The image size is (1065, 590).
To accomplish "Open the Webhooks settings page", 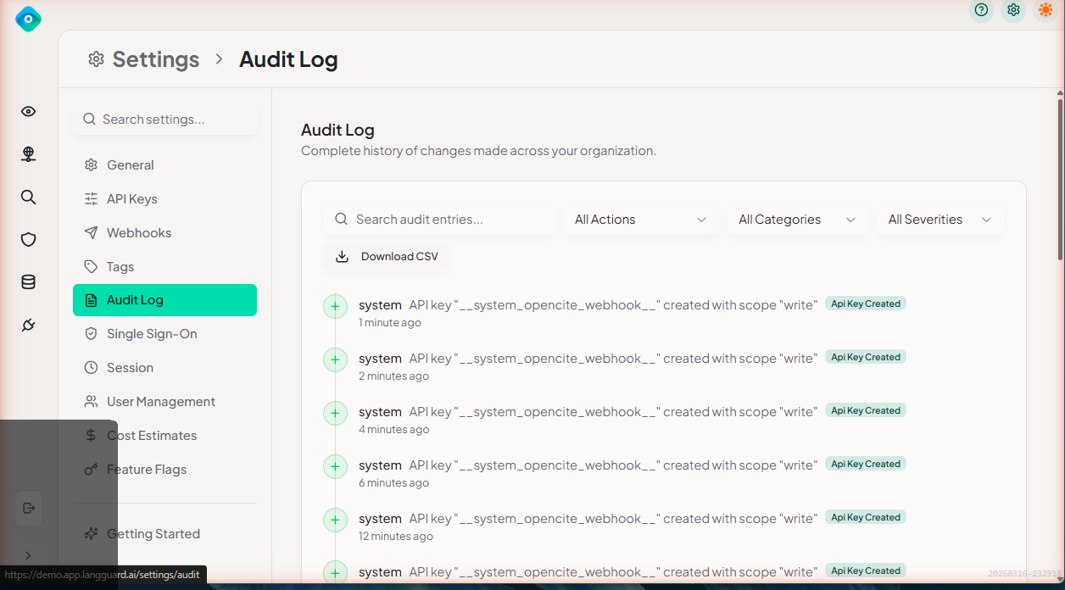I will (138, 233).
